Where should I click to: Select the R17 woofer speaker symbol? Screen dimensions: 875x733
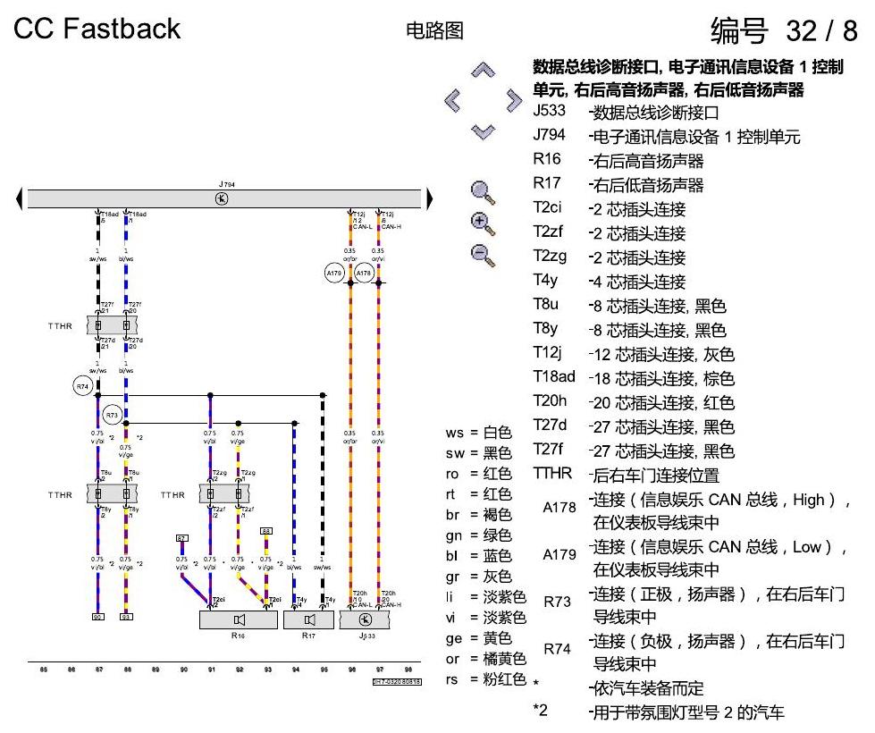(x=308, y=619)
